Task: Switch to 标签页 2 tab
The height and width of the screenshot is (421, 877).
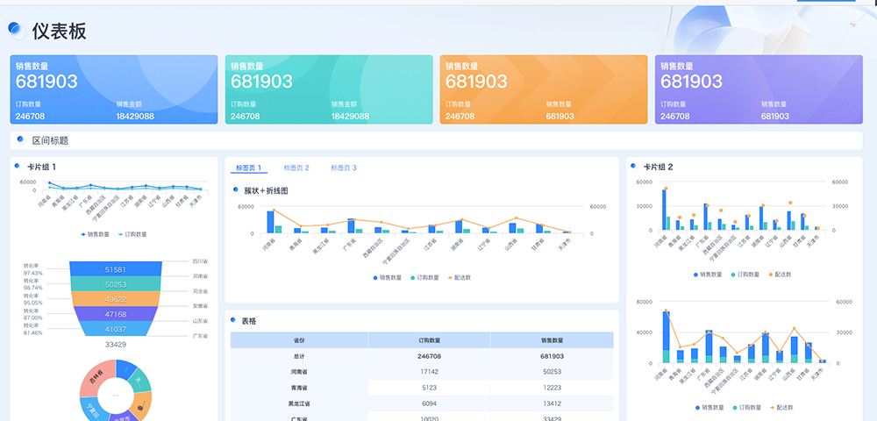Action: point(296,168)
